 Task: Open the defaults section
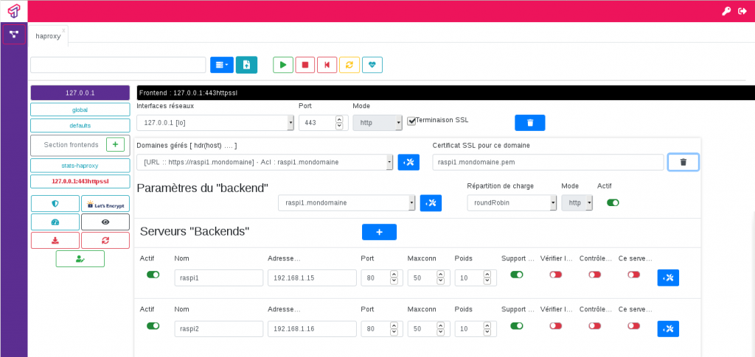[80, 125]
